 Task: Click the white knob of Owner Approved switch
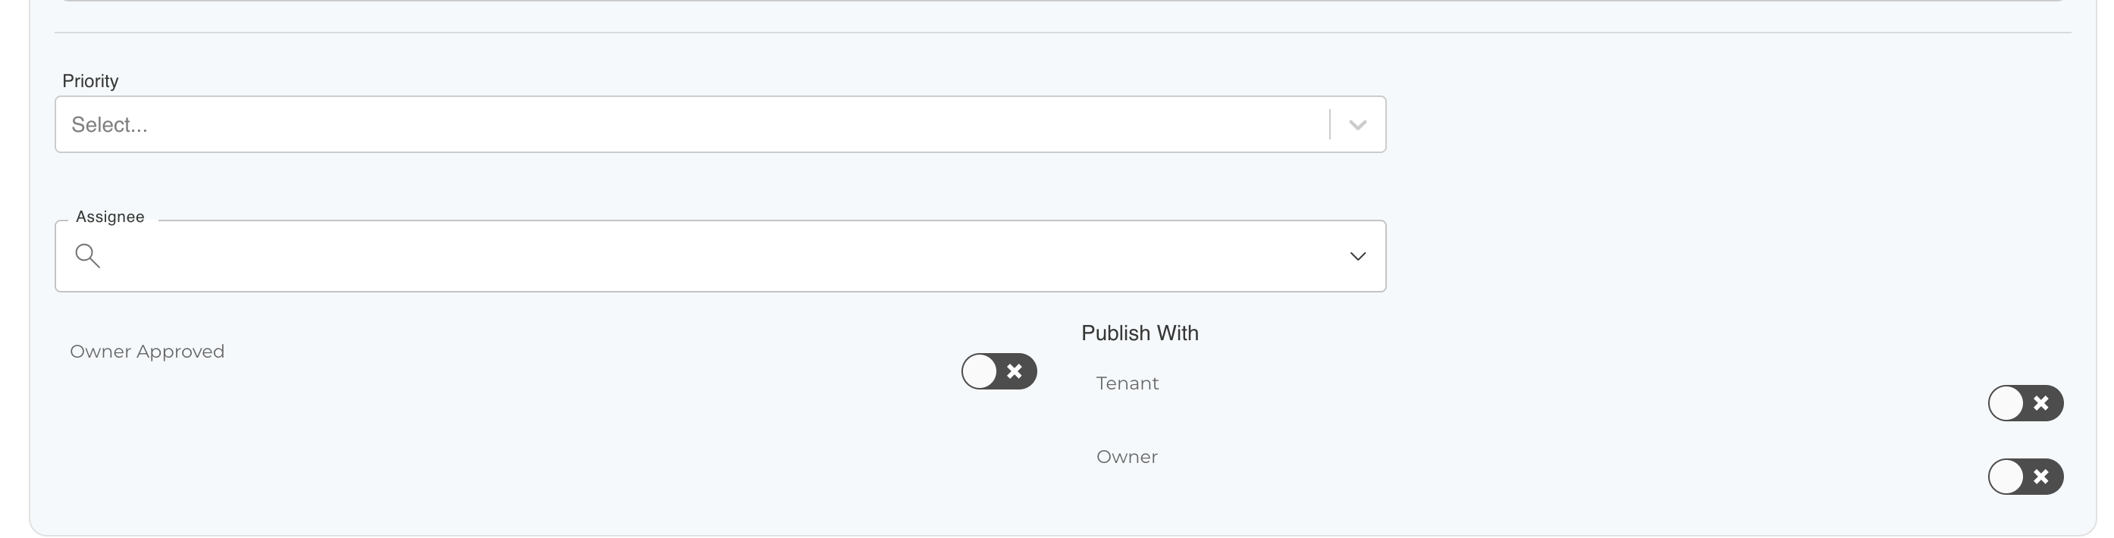click(980, 371)
